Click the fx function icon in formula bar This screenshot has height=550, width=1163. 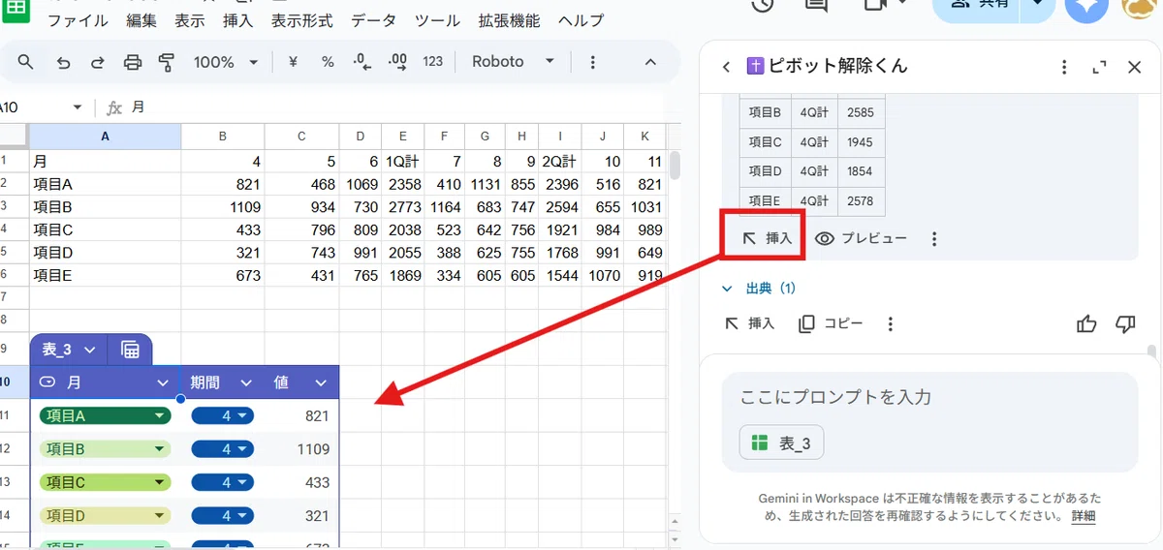[x=113, y=107]
